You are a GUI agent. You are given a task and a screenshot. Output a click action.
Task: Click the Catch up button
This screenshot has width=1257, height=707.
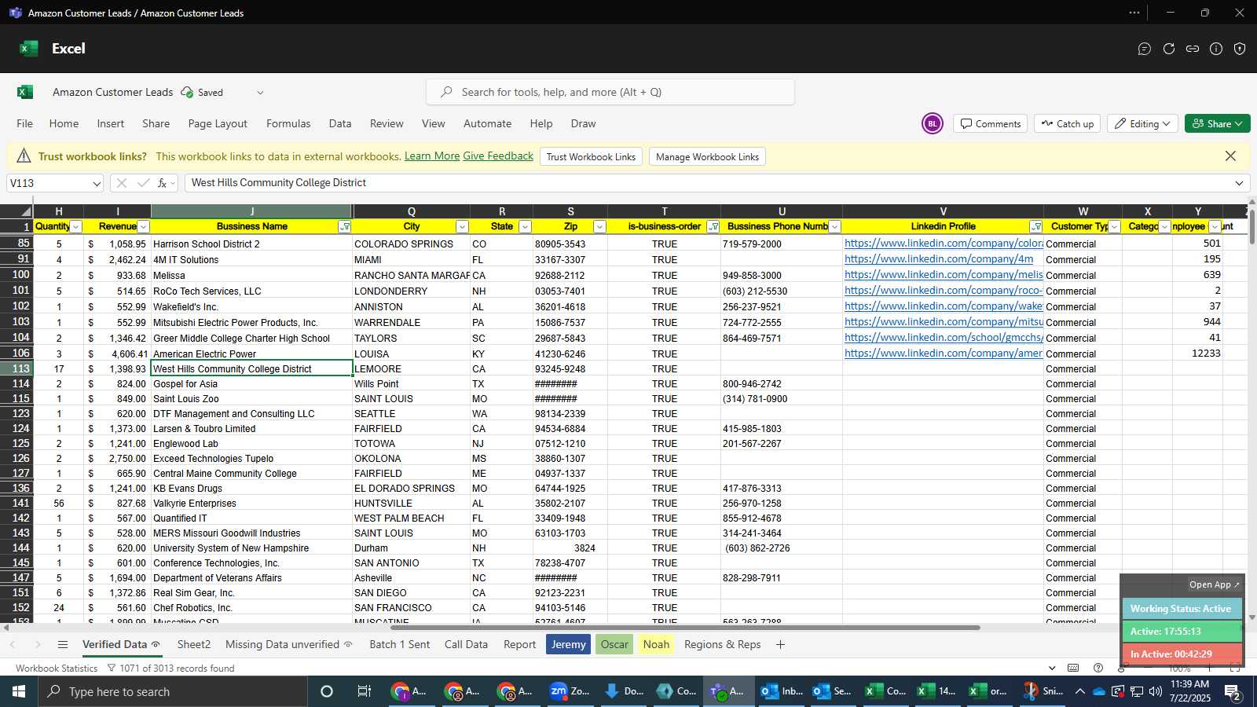(x=1067, y=123)
